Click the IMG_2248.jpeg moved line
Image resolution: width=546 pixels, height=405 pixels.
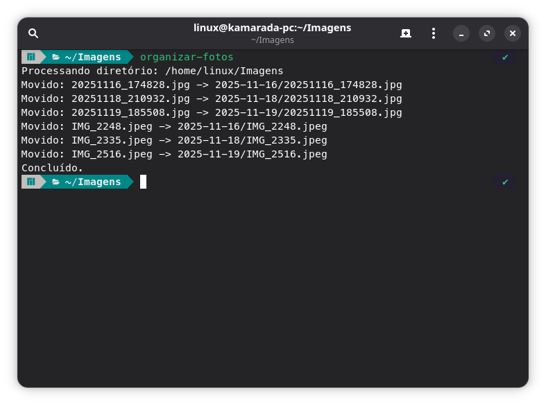point(173,126)
